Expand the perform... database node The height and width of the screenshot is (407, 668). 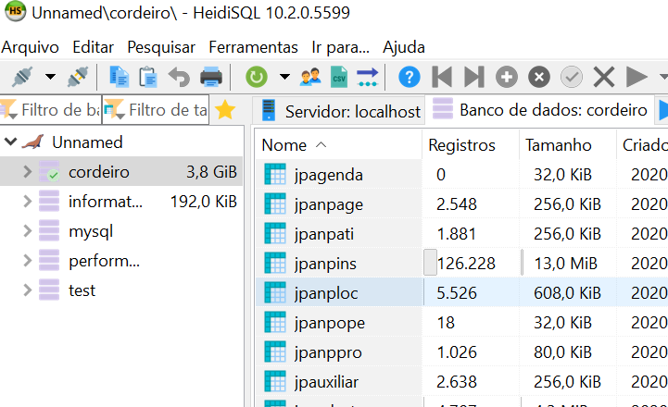click(x=27, y=260)
